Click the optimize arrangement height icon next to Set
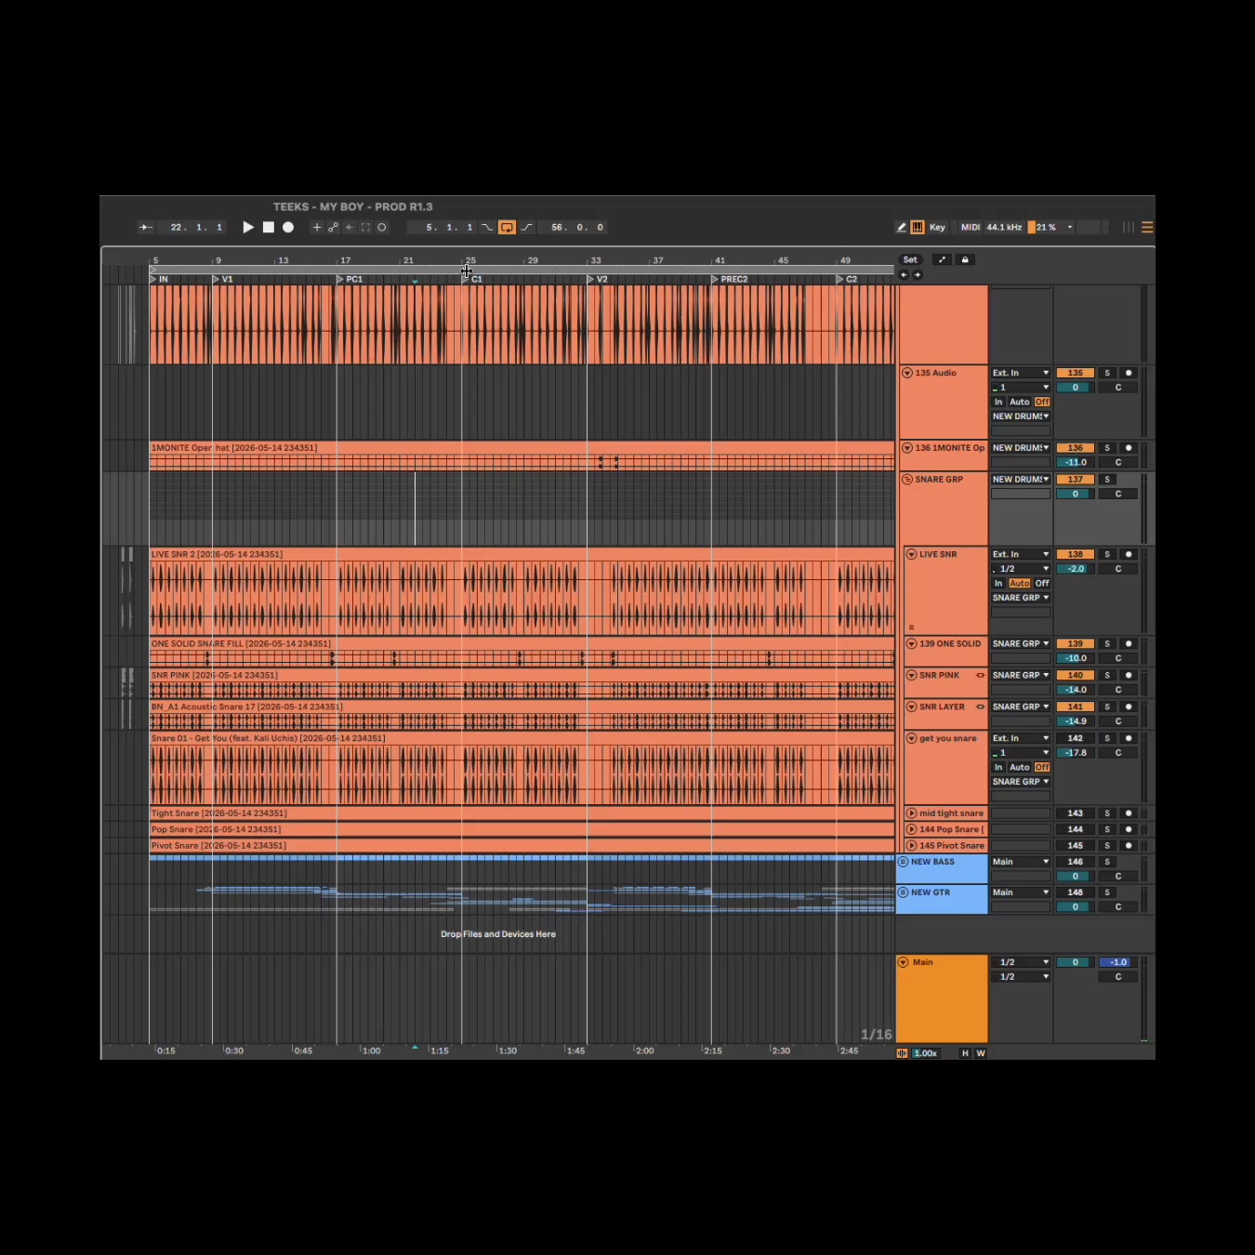 click(942, 260)
